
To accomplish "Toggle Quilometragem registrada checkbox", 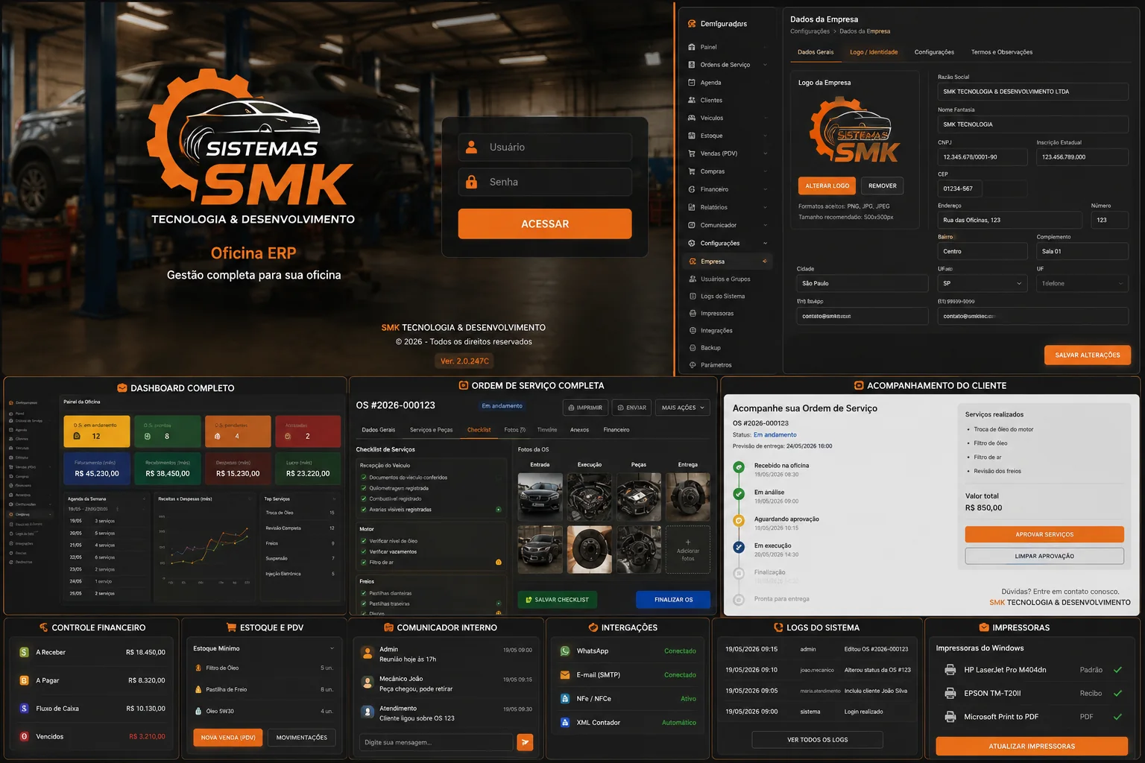I will click(364, 489).
